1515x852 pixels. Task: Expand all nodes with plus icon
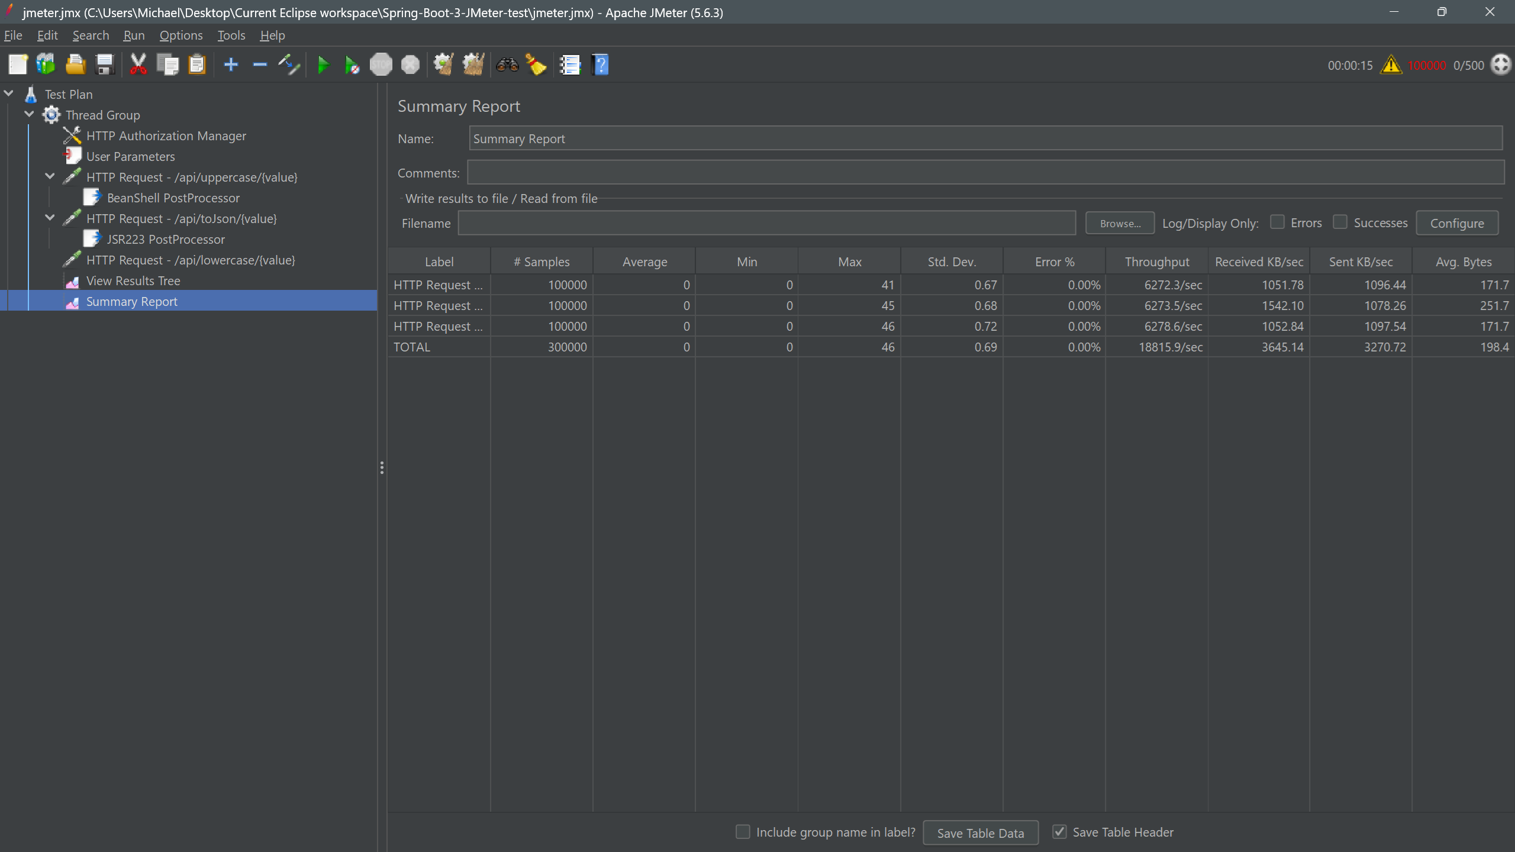pyautogui.click(x=231, y=64)
